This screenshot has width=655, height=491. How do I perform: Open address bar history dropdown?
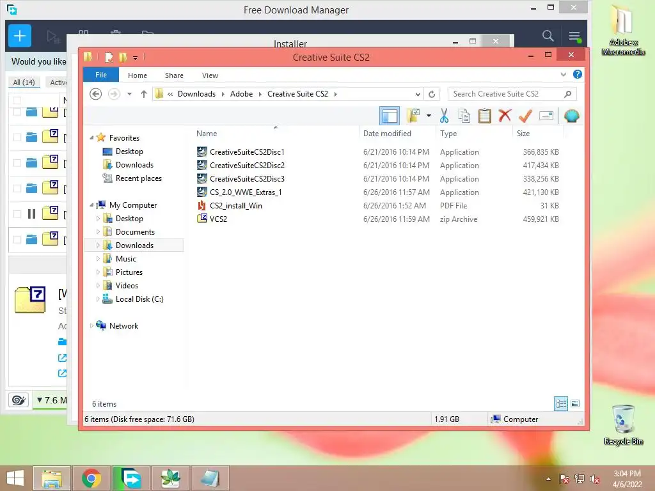tap(418, 94)
